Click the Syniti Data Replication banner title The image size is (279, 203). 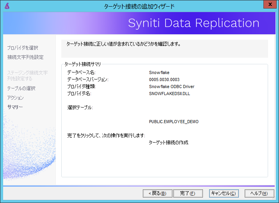(194, 23)
